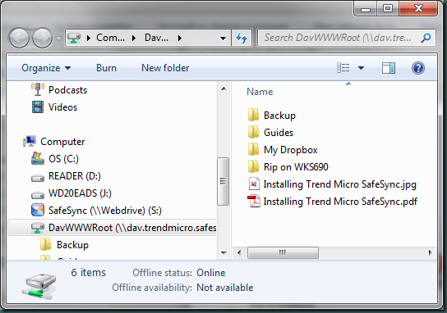Click the network drive icon in address bar
Viewport: 447px width, 313px height.
pyautogui.click(x=74, y=38)
